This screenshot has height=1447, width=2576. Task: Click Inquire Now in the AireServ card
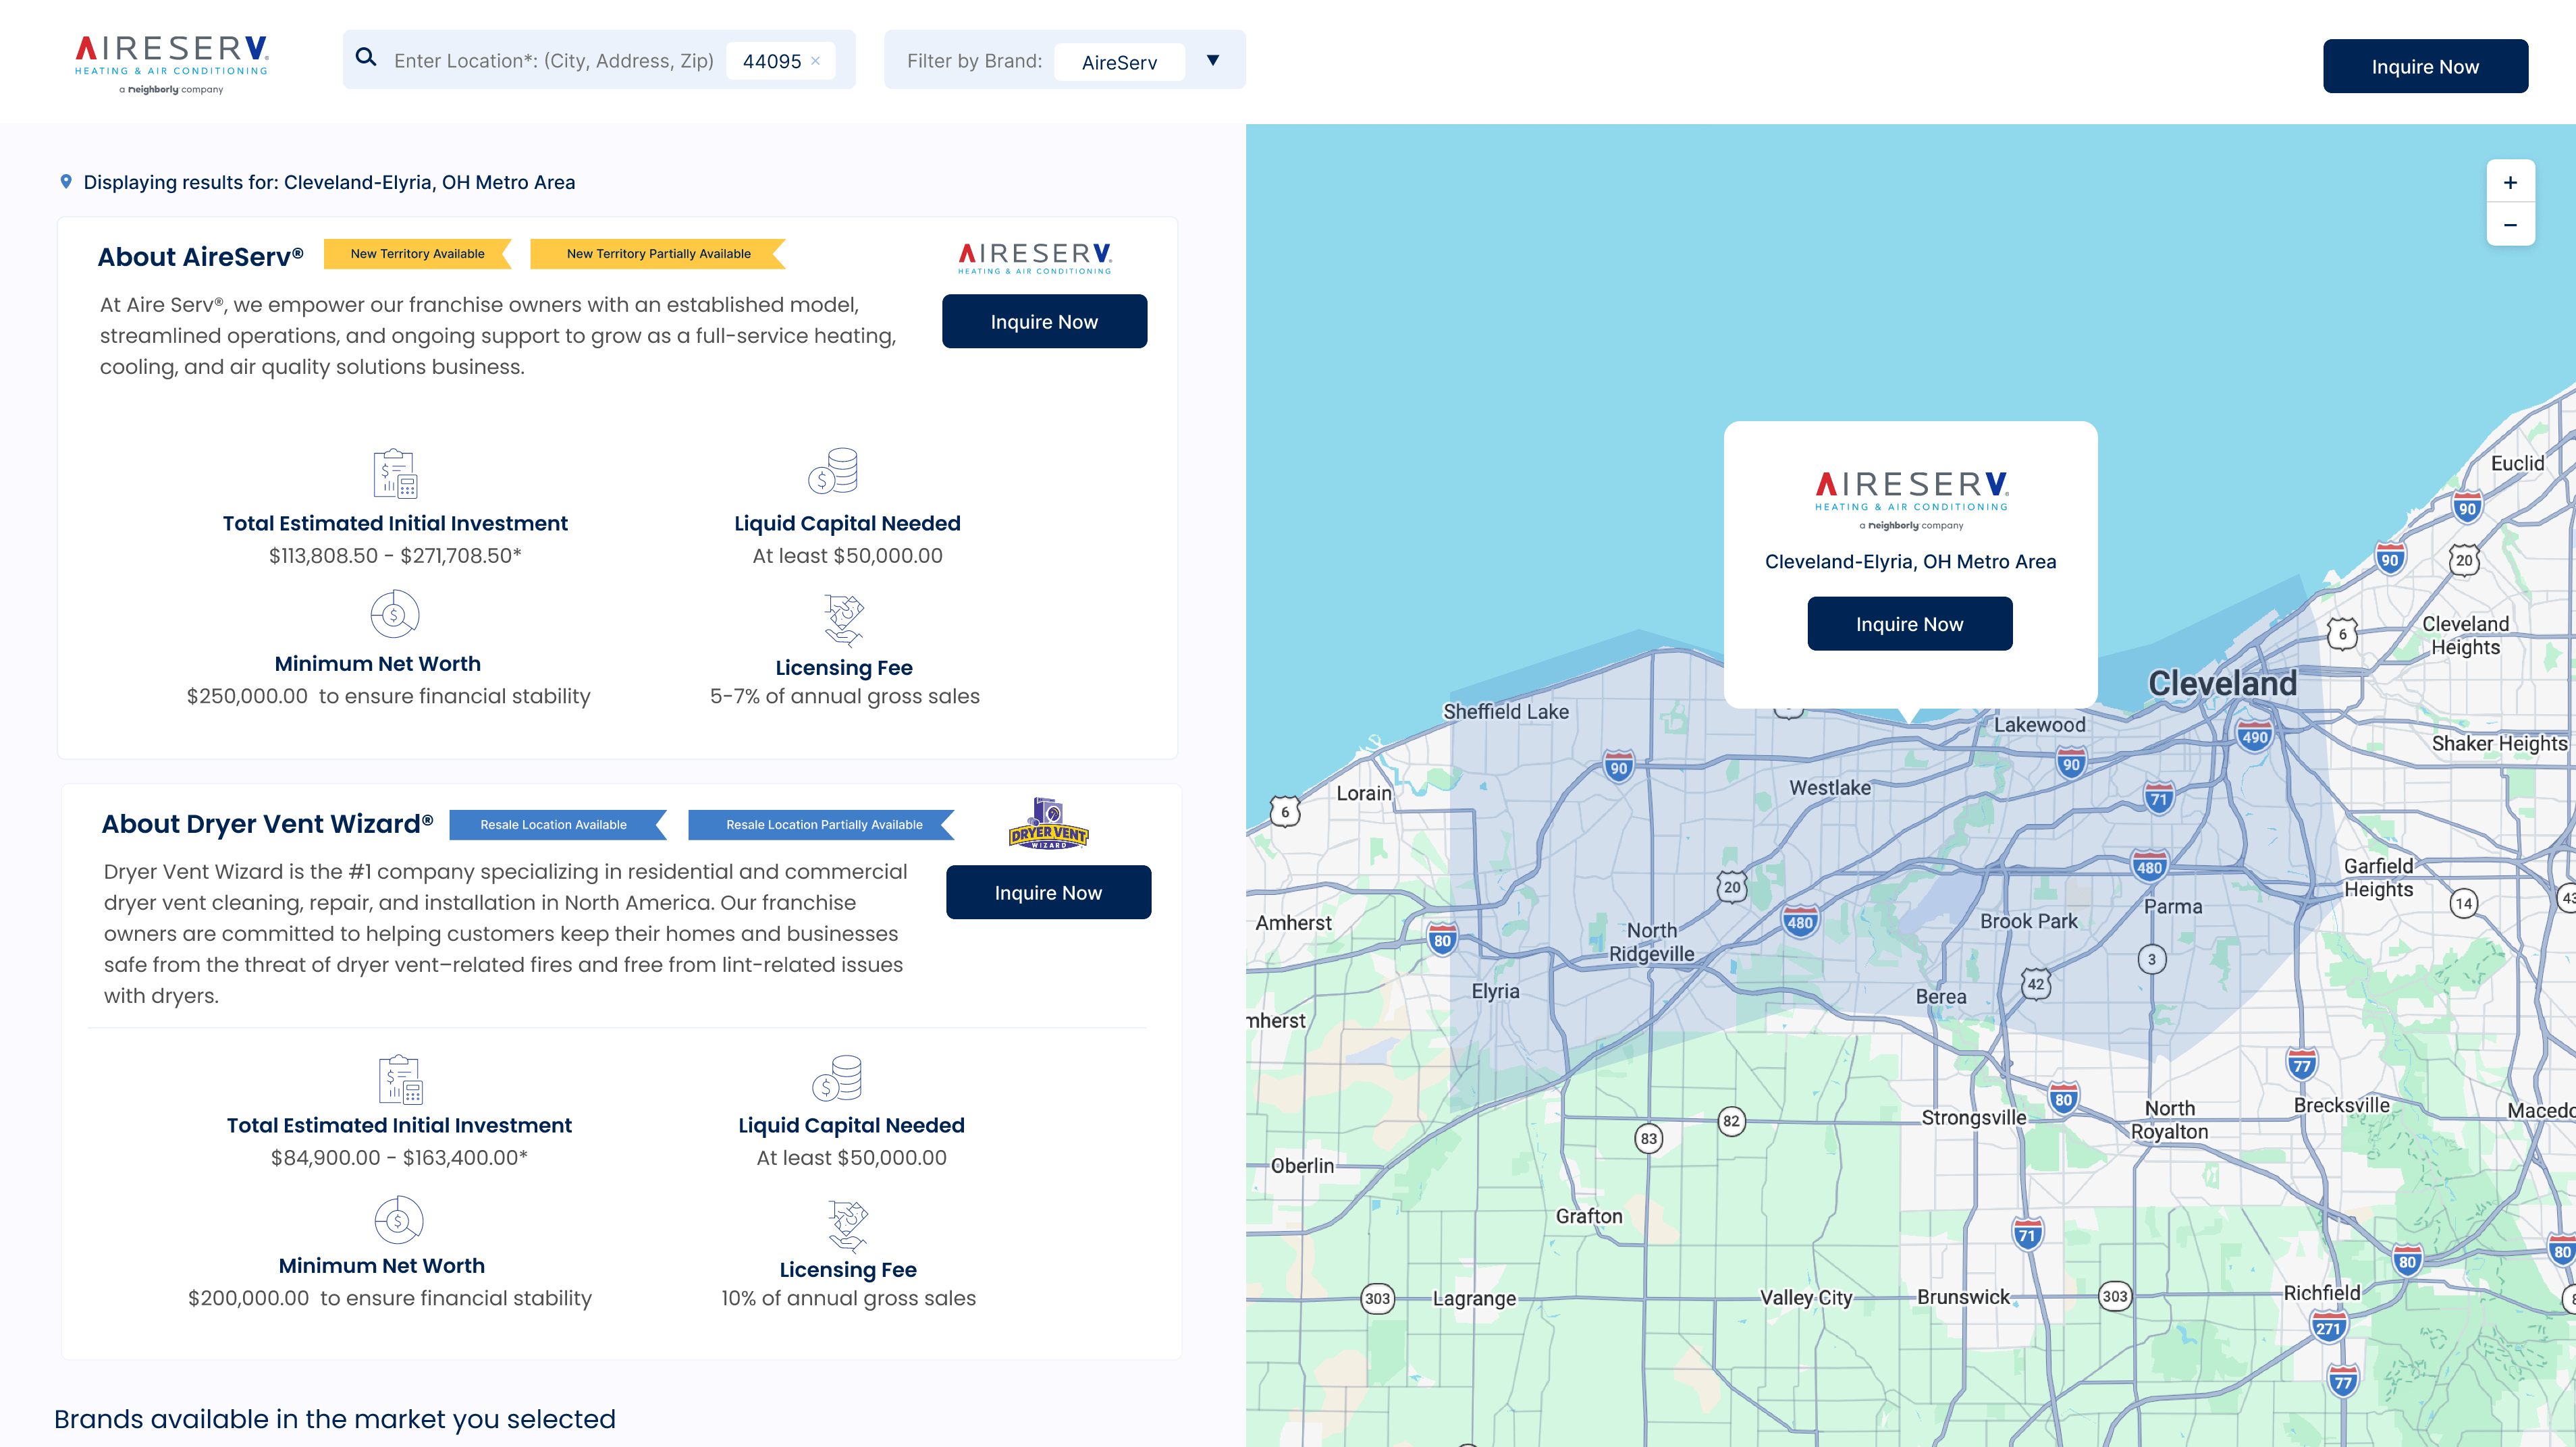(1044, 321)
